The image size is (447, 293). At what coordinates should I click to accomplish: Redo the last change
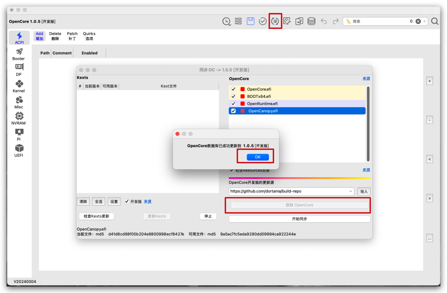[336, 21]
